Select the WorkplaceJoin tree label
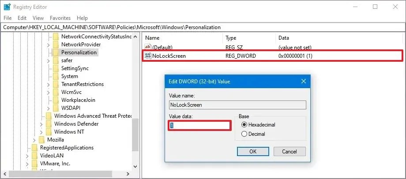The width and height of the screenshot is (406, 179). [78, 100]
